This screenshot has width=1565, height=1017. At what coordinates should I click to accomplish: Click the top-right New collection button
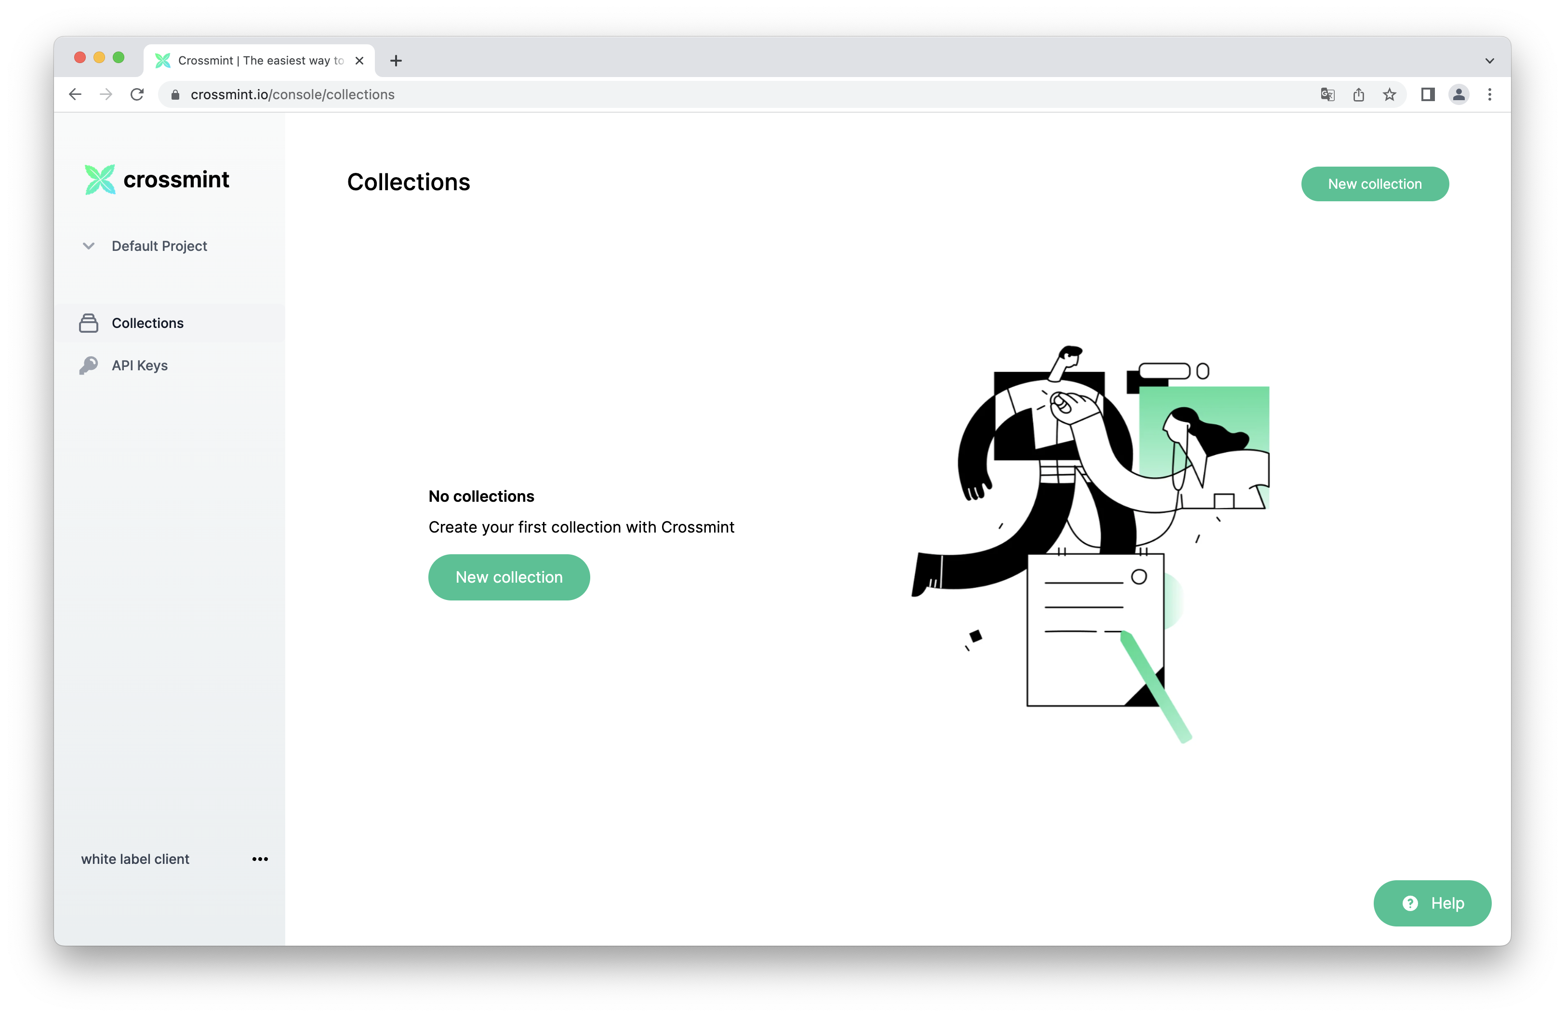(1374, 184)
